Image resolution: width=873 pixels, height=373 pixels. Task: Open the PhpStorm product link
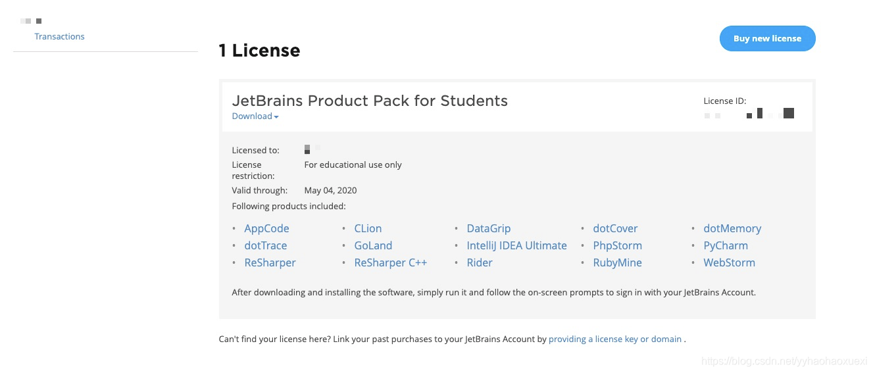[617, 245]
